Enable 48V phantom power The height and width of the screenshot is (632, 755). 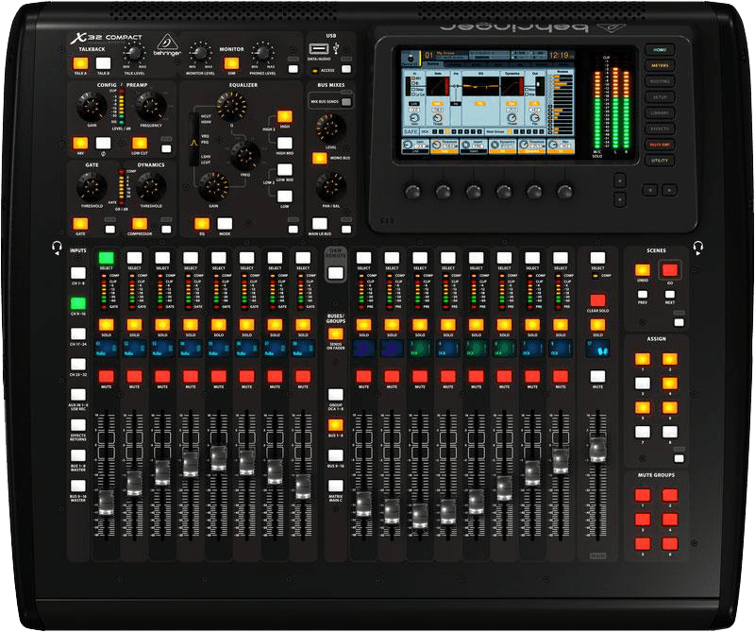click(80, 144)
